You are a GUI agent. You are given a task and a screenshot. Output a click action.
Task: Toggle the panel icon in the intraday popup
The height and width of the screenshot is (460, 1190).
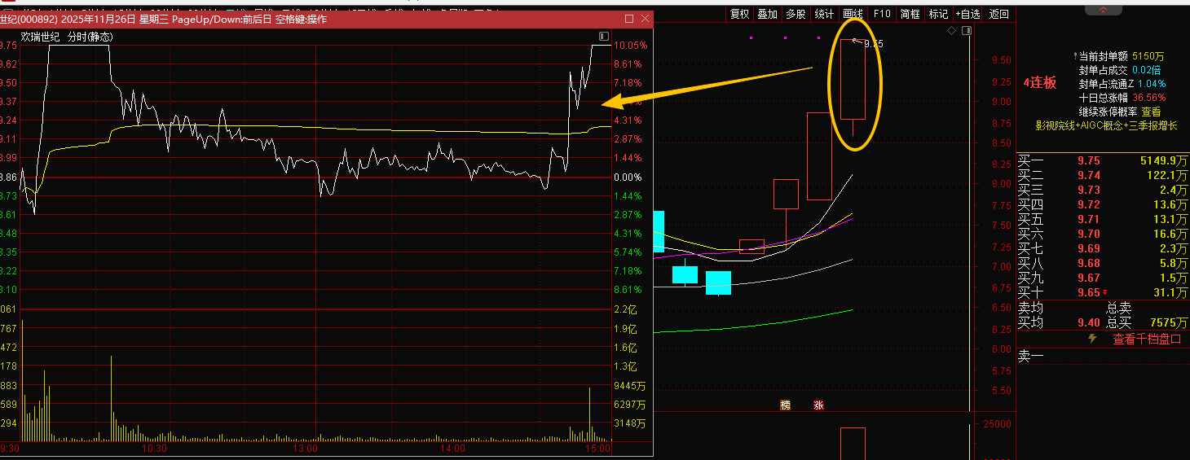[x=603, y=37]
